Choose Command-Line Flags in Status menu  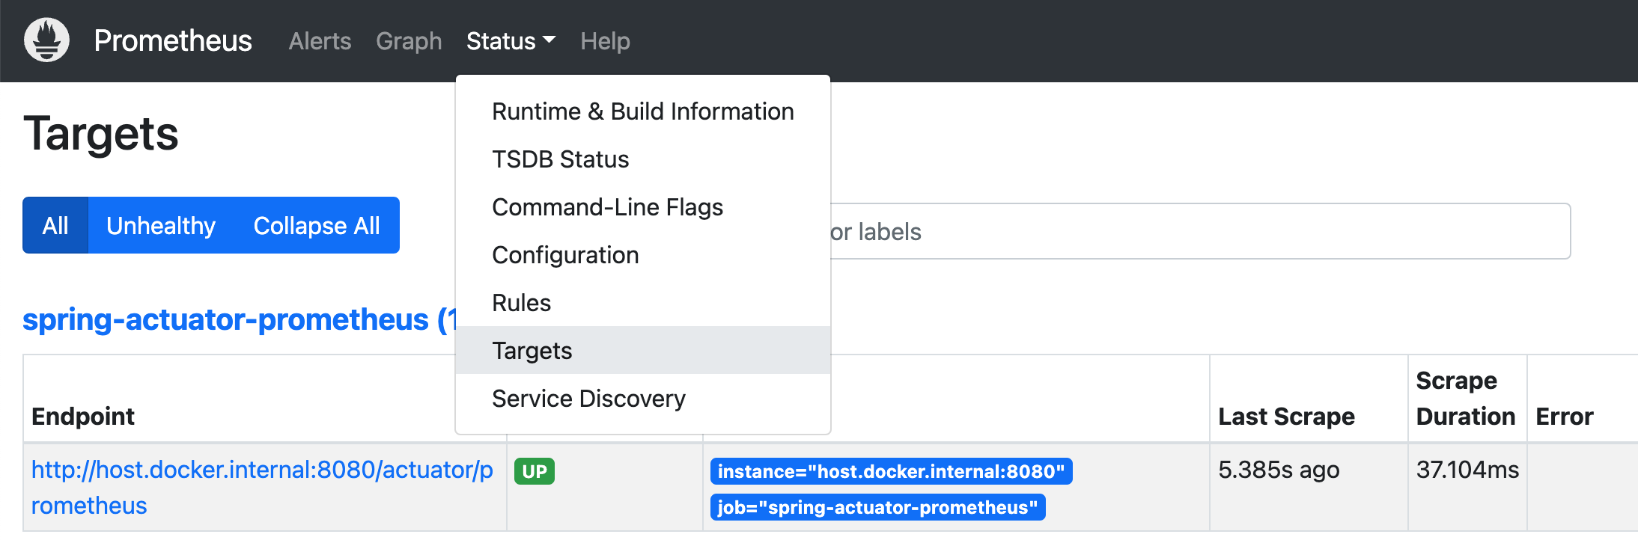[643, 207]
